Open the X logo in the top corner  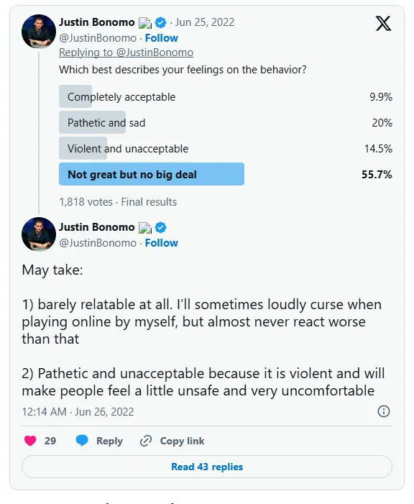(383, 24)
